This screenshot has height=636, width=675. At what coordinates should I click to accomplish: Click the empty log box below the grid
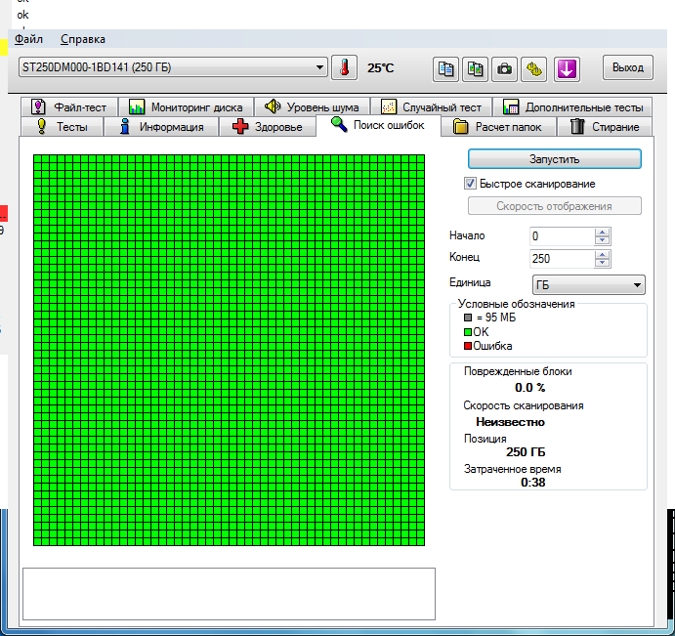pyautogui.click(x=229, y=594)
